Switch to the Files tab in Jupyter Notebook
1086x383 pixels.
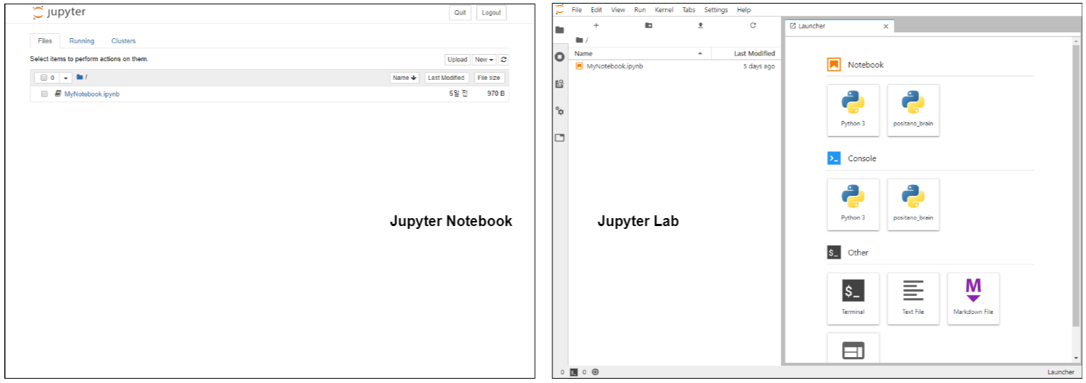click(x=45, y=41)
